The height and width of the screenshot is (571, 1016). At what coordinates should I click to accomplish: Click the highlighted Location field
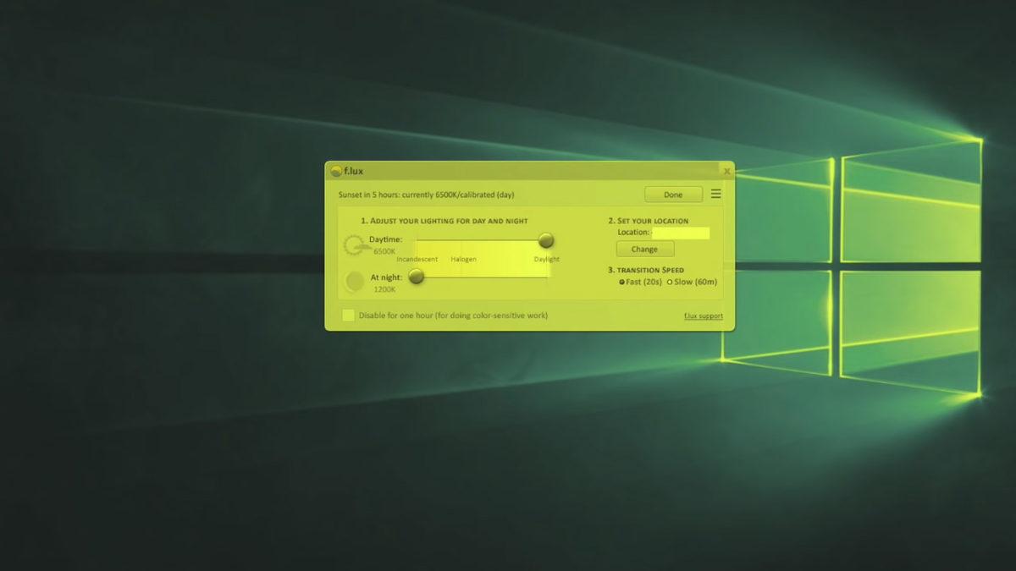click(681, 233)
